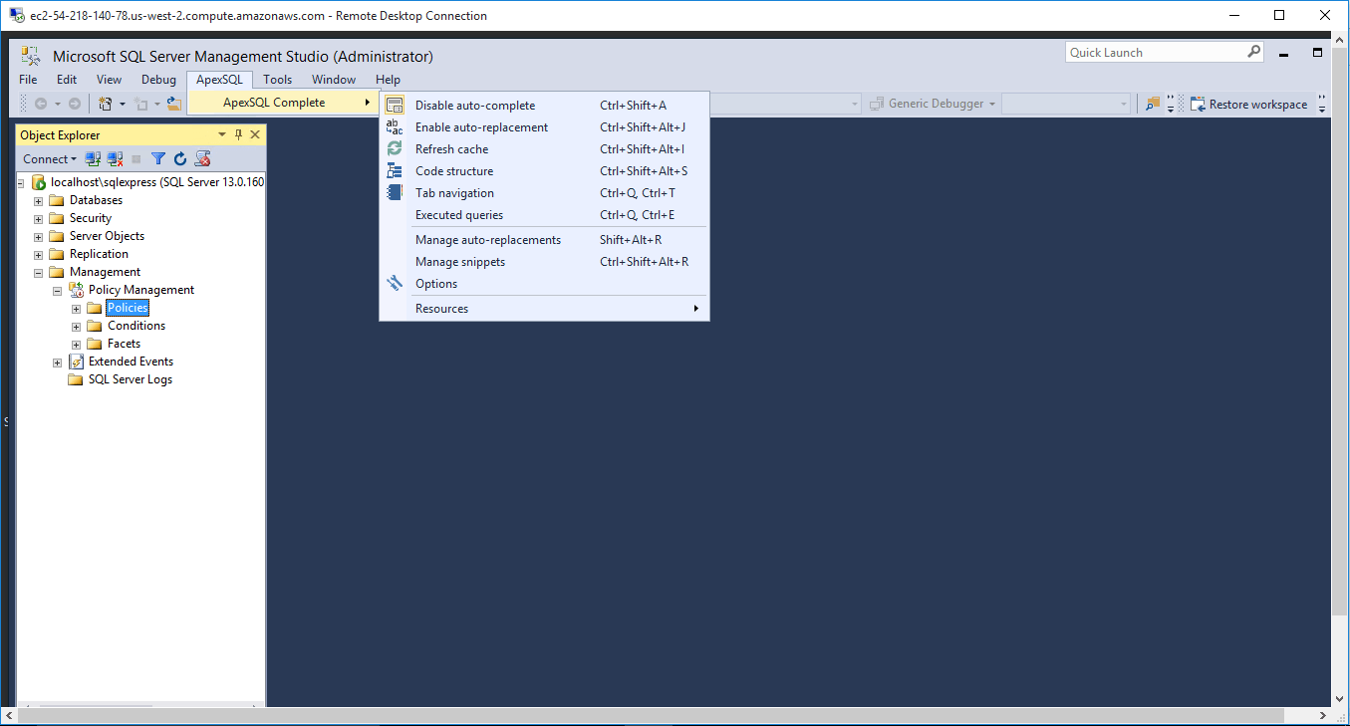Image resolution: width=1350 pixels, height=726 pixels.
Task: Click the New Query toolbar icon
Action: tap(105, 104)
